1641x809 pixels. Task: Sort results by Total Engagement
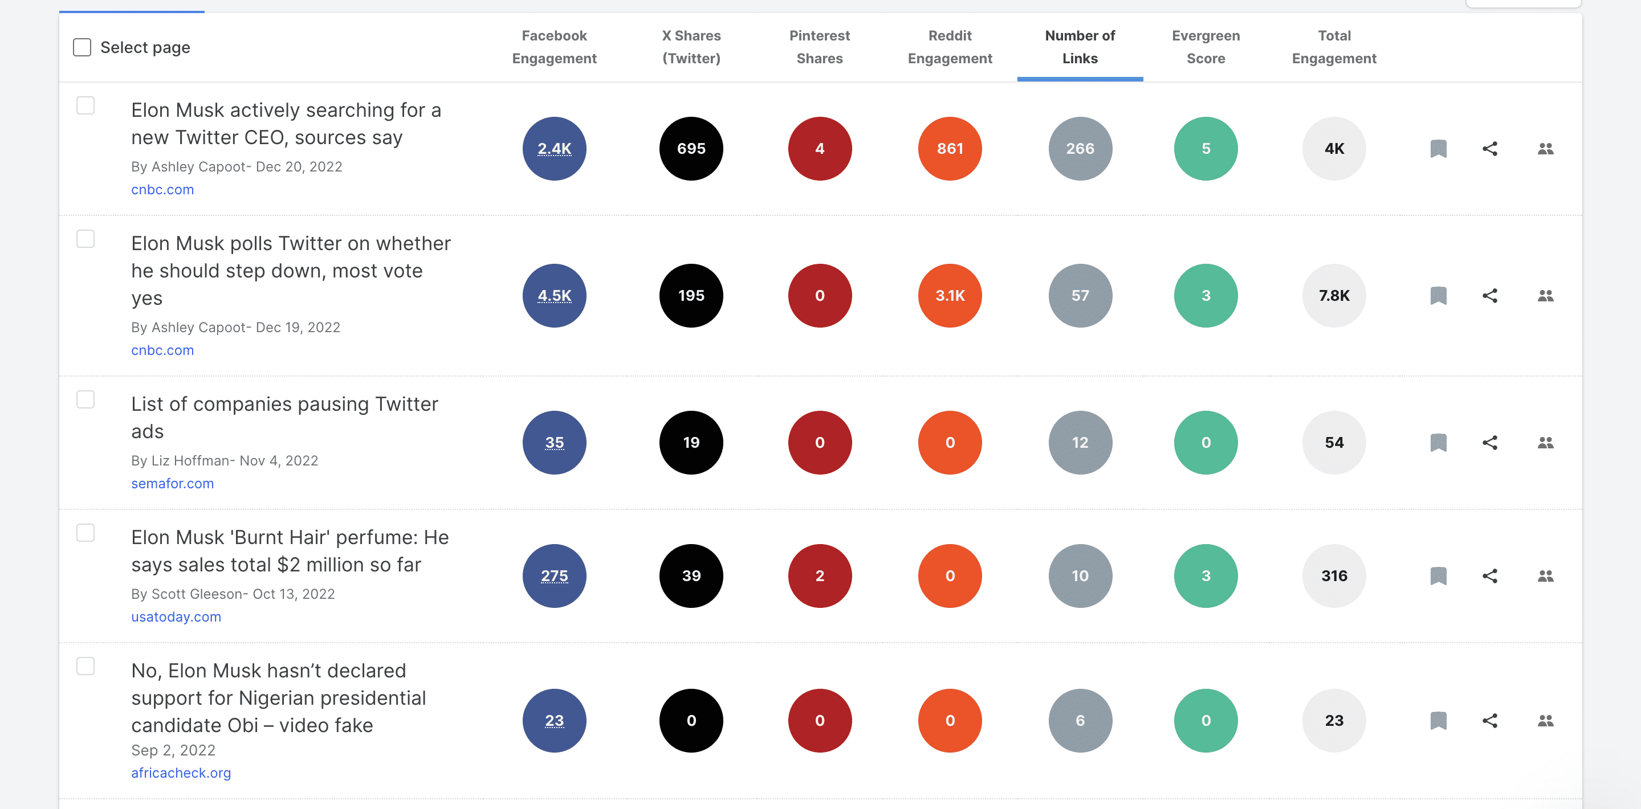[x=1334, y=47]
